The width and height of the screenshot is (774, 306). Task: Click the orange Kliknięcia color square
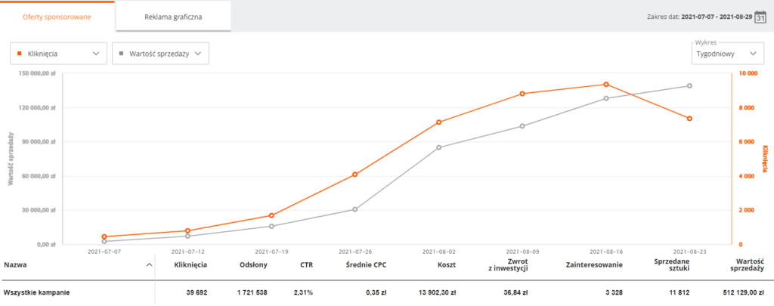(x=19, y=53)
